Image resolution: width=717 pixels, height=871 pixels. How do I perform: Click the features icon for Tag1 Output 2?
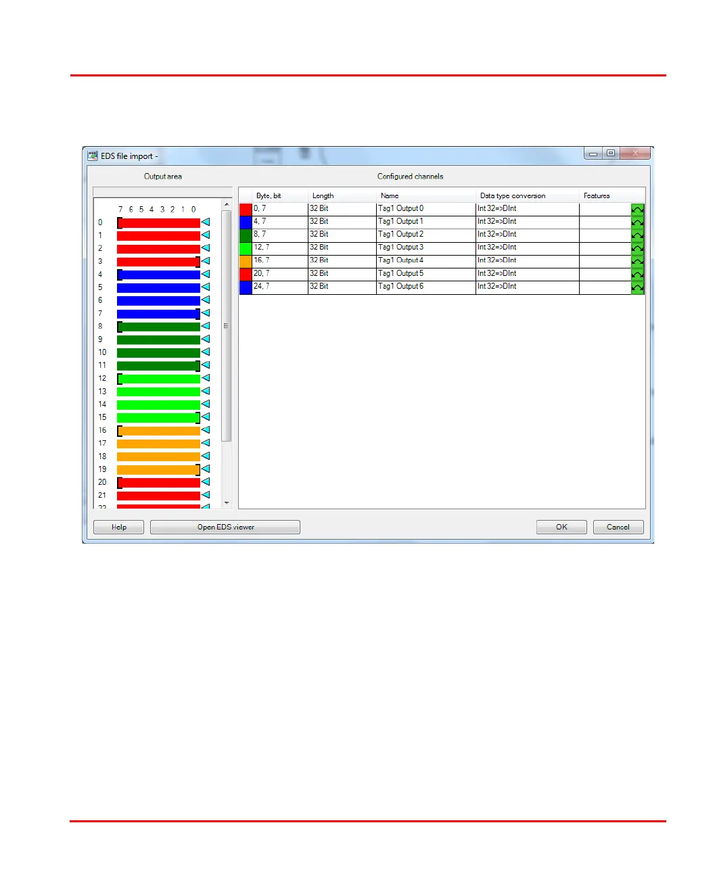pyautogui.click(x=637, y=235)
